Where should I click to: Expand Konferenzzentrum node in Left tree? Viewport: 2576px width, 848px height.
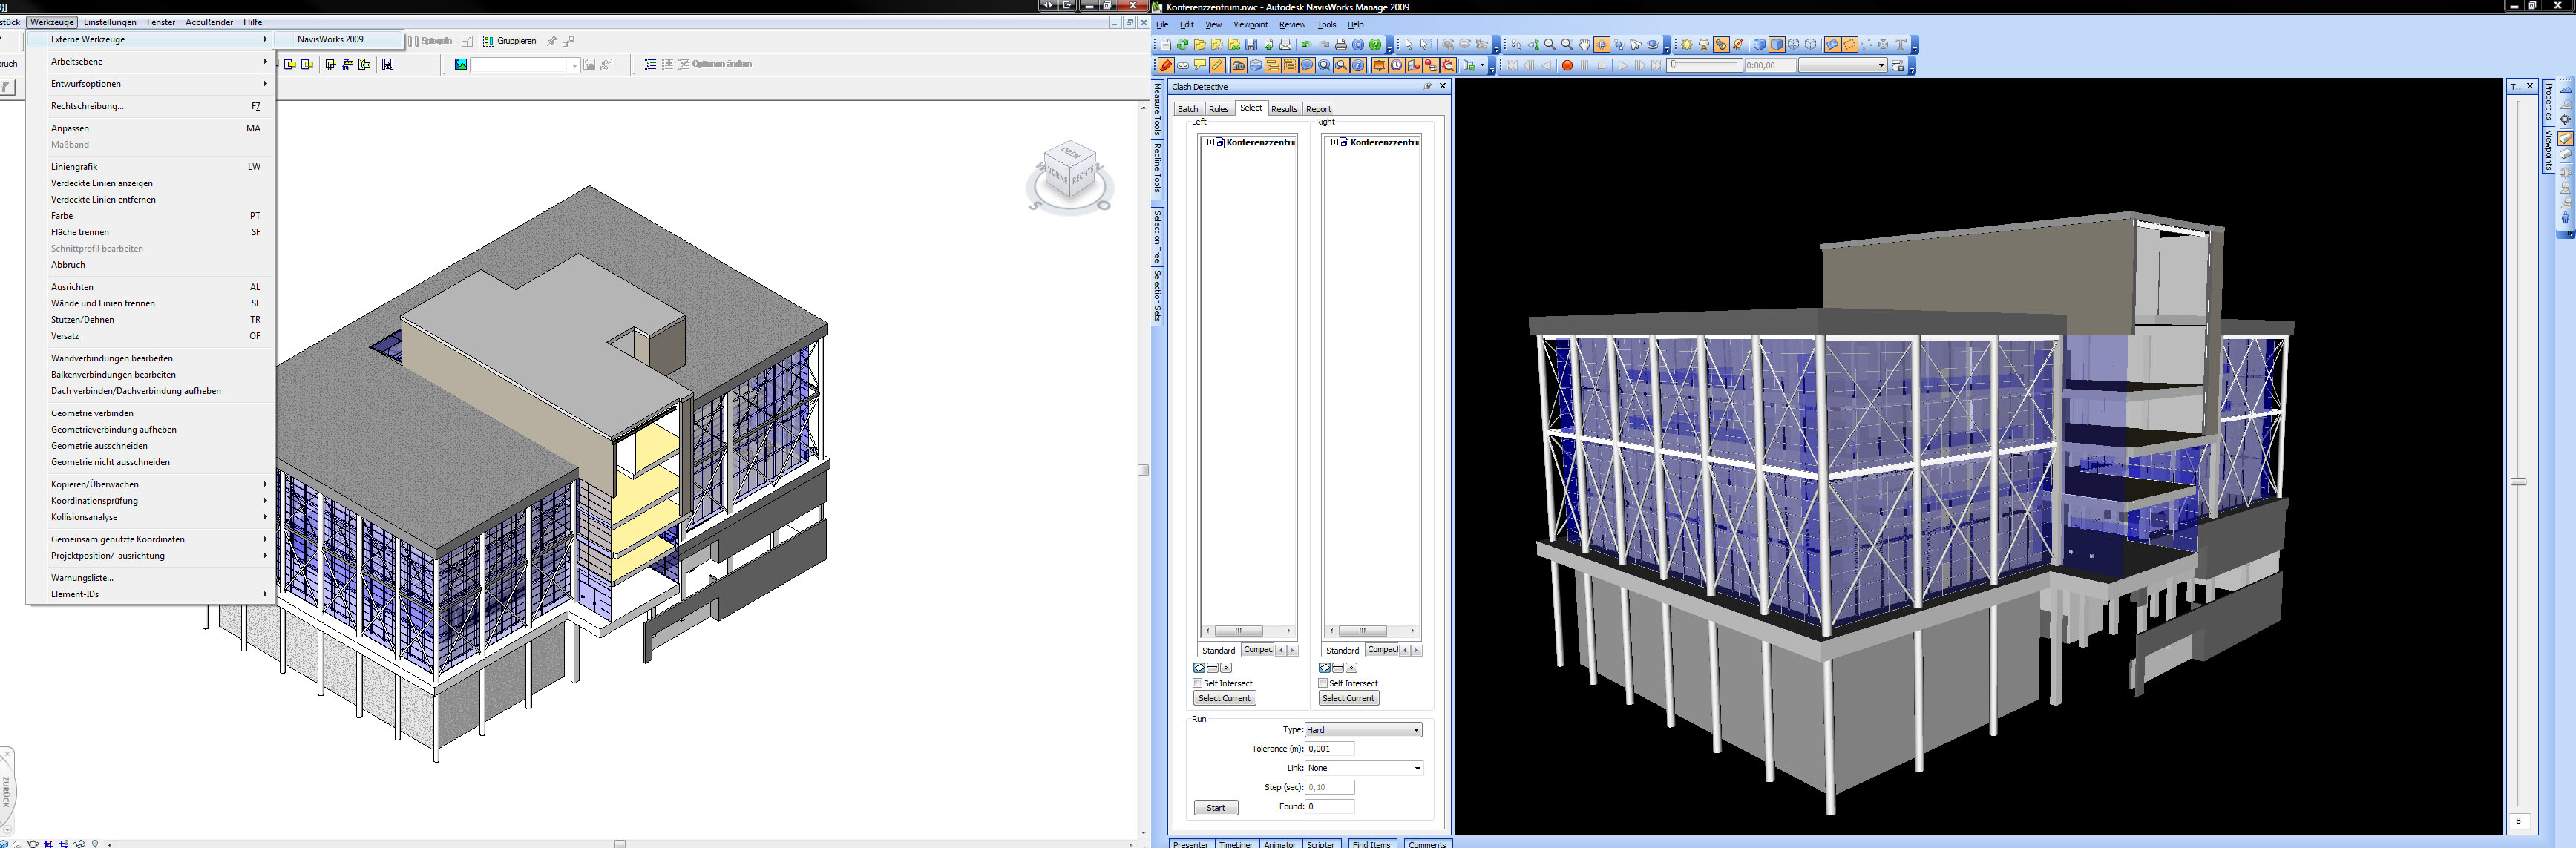(x=1210, y=142)
